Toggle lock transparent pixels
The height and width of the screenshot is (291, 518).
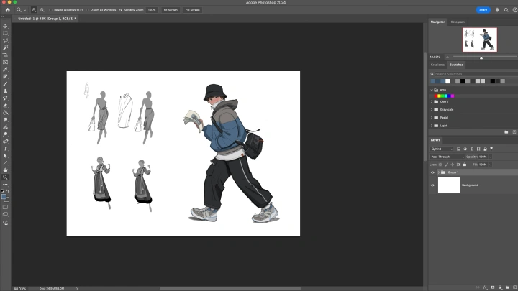440,165
